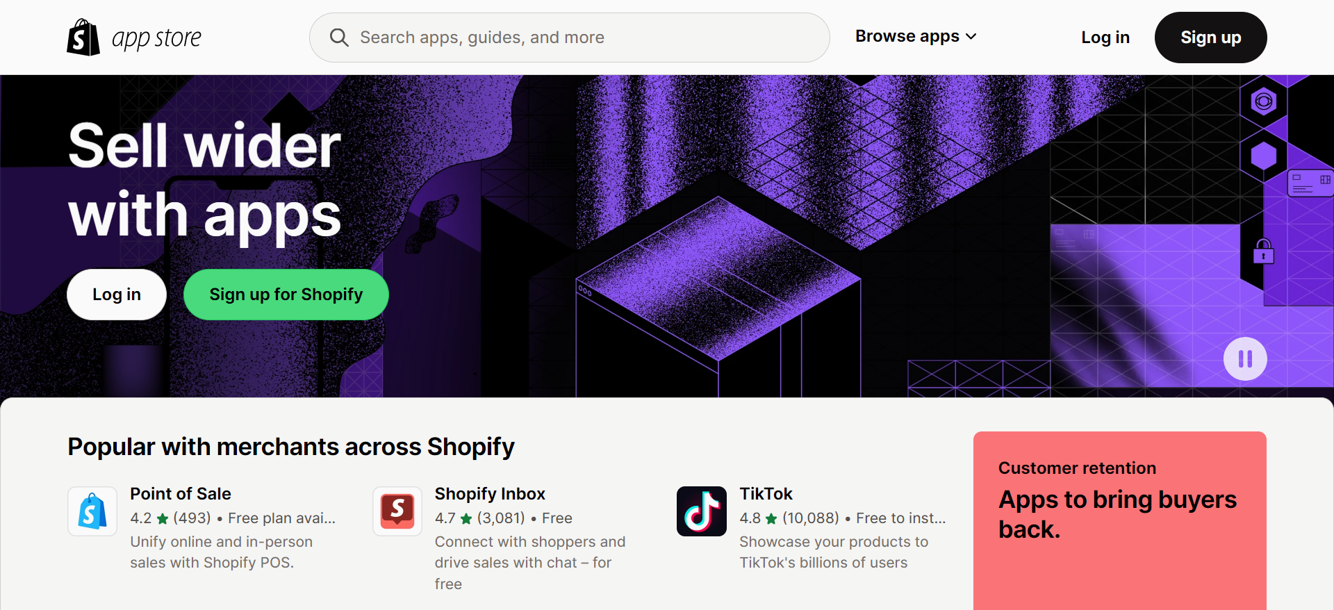Click Log in at the top right
The width and height of the screenshot is (1334, 610).
point(1105,38)
